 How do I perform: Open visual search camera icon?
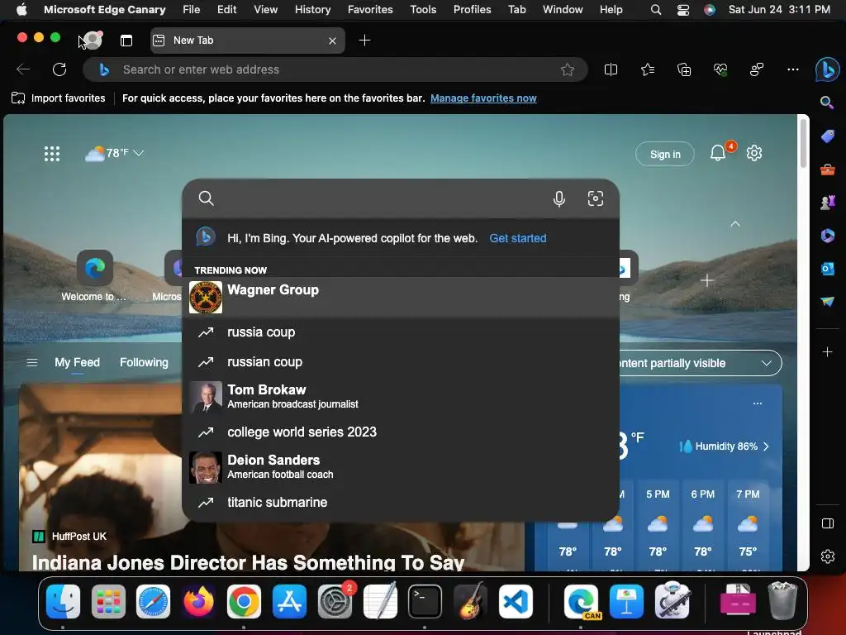pos(595,198)
